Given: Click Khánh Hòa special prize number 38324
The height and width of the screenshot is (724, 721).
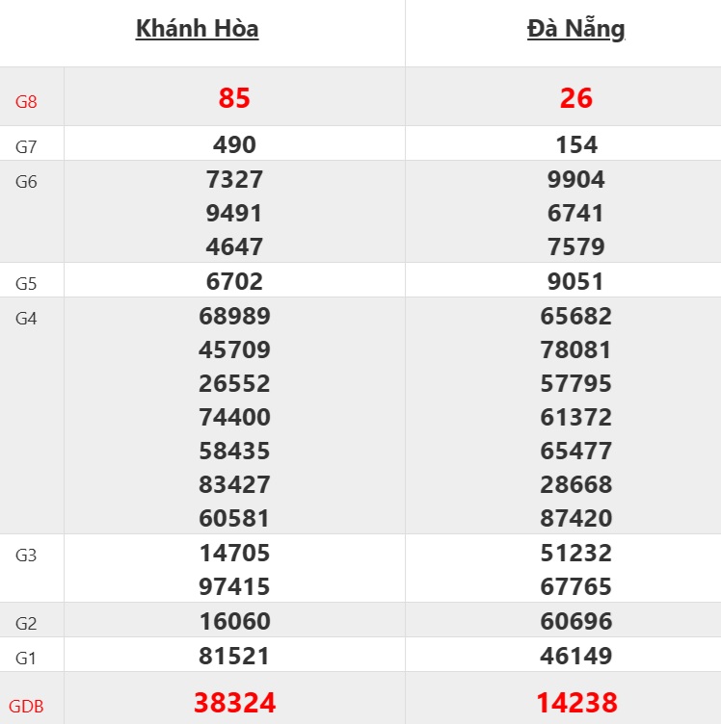Looking at the screenshot, I should (x=234, y=703).
